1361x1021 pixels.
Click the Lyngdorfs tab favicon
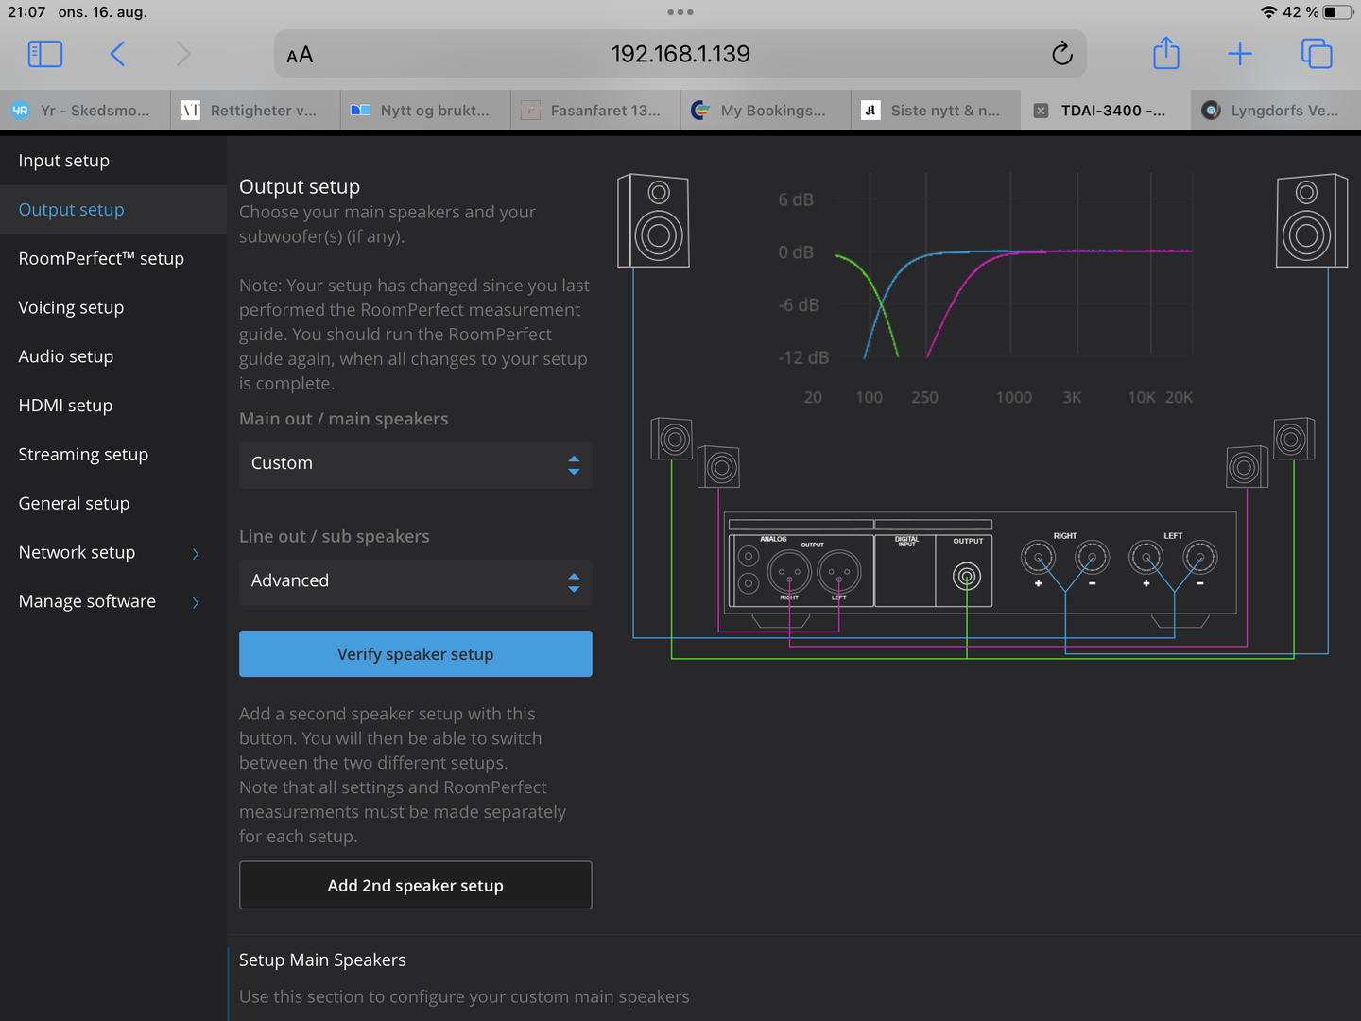pos(1211,111)
